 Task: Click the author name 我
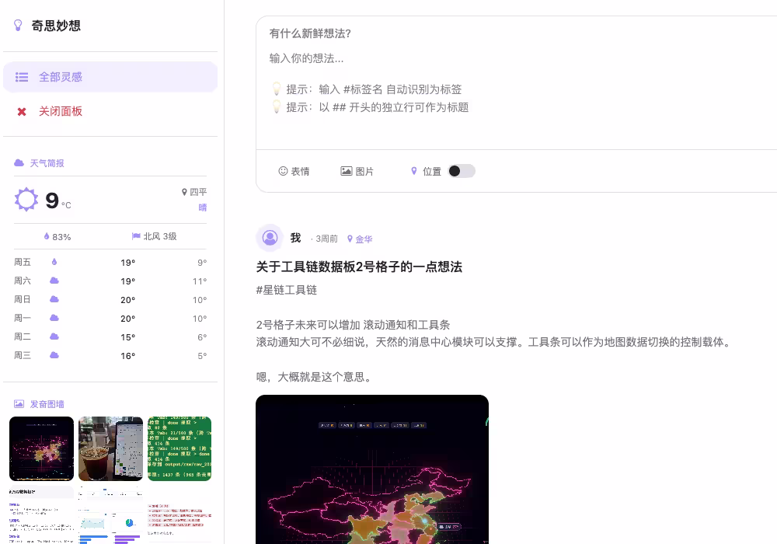click(x=295, y=239)
